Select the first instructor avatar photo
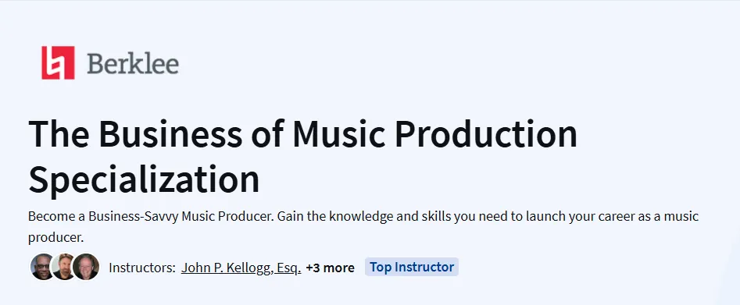Image resolution: width=740 pixels, height=305 pixels. click(x=42, y=267)
